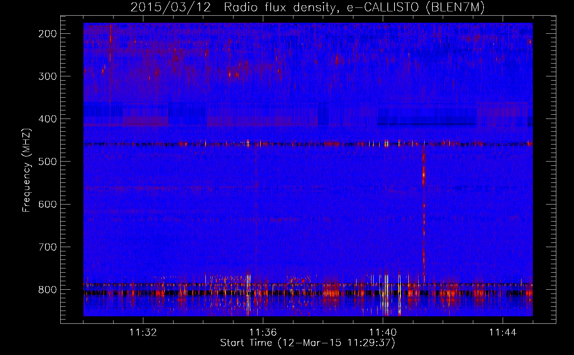The height and width of the screenshot is (355, 574).
Task: Click the 800 frequency tick label
Action: point(48,289)
